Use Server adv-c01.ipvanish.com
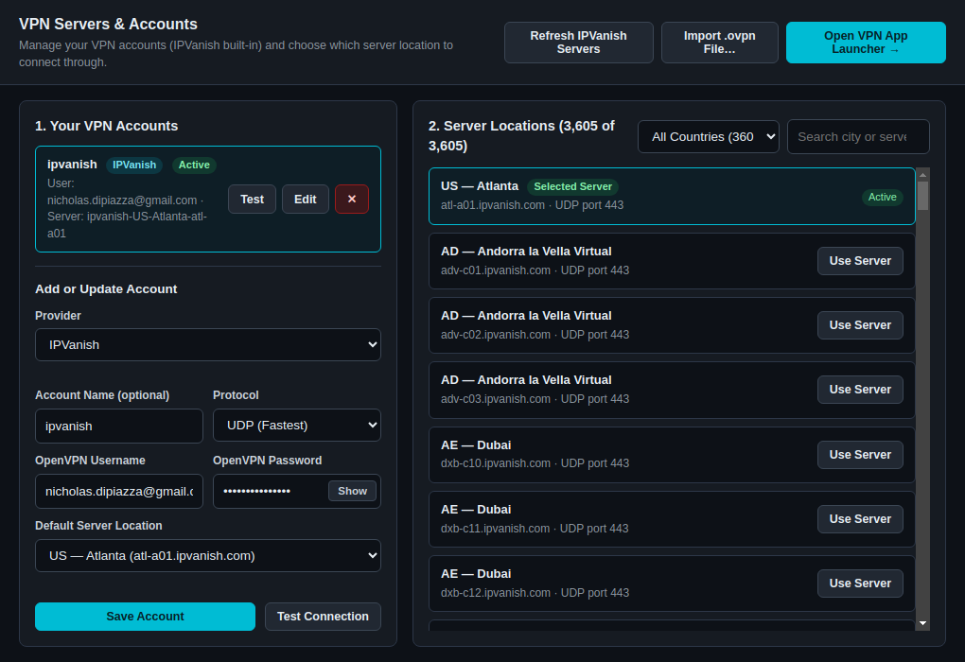The image size is (965, 662). (860, 261)
